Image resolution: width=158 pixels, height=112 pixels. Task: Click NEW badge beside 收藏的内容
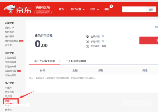point(19,71)
